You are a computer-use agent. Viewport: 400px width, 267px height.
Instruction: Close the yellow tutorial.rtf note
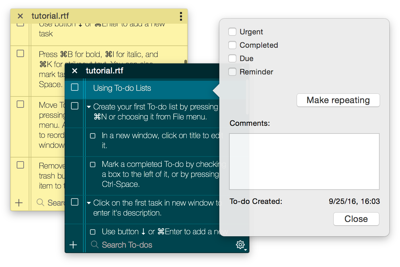coord(20,16)
